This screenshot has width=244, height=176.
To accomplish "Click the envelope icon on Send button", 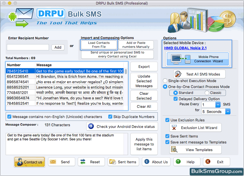I will tap(53, 162).
